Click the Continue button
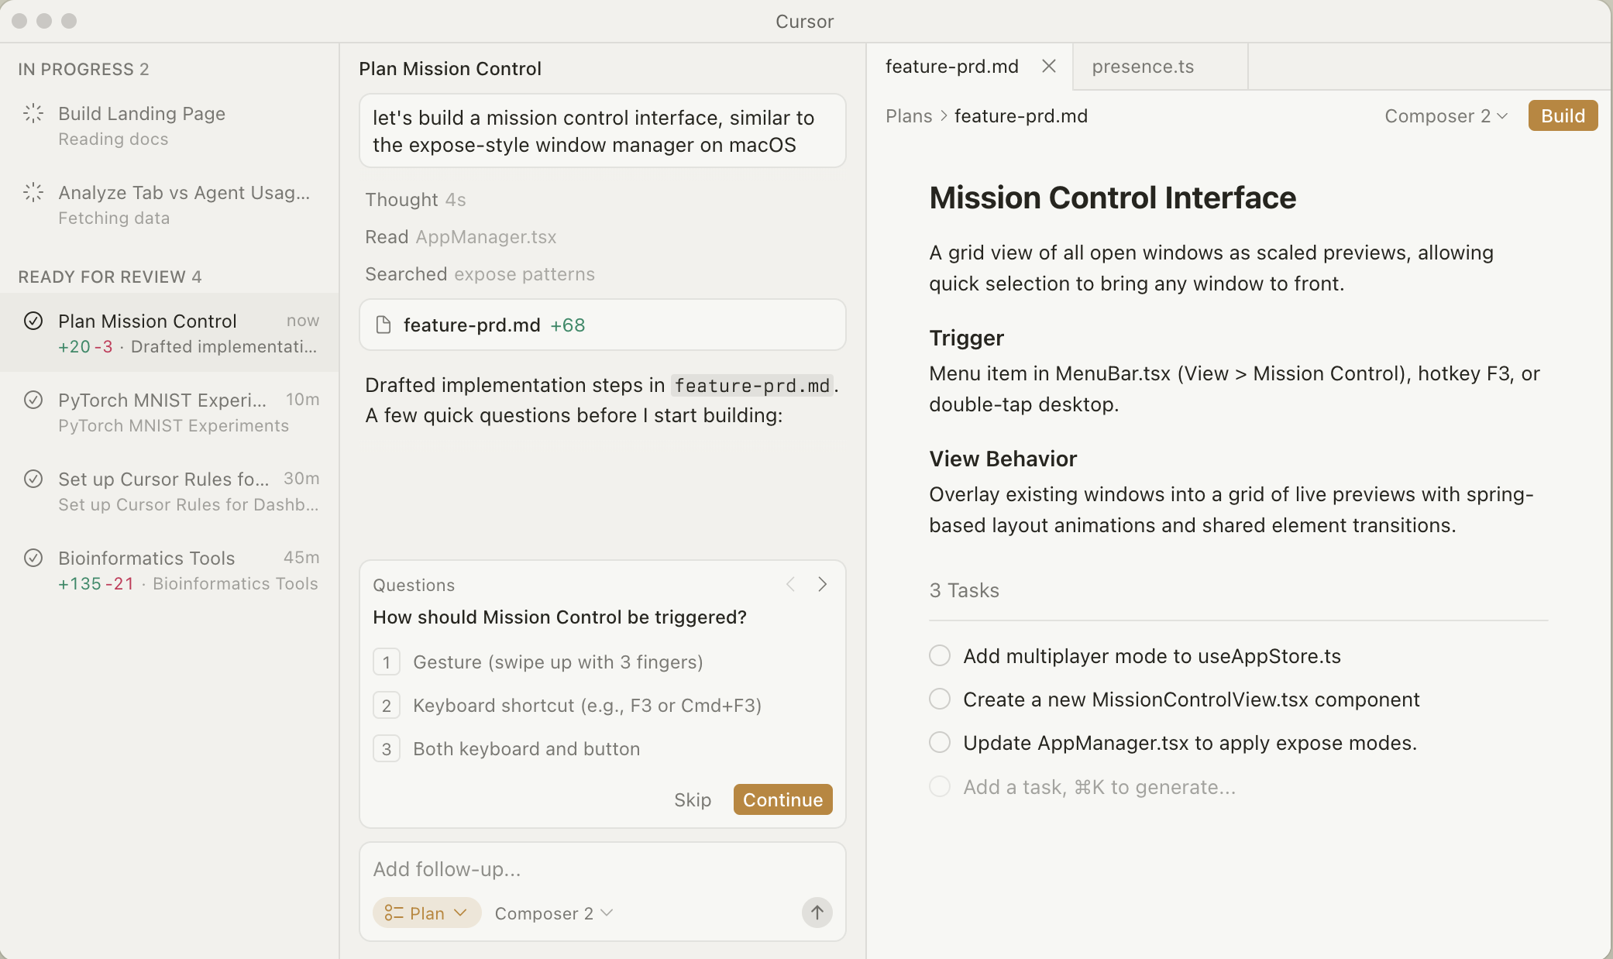1613x959 pixels. pos(782,799)
